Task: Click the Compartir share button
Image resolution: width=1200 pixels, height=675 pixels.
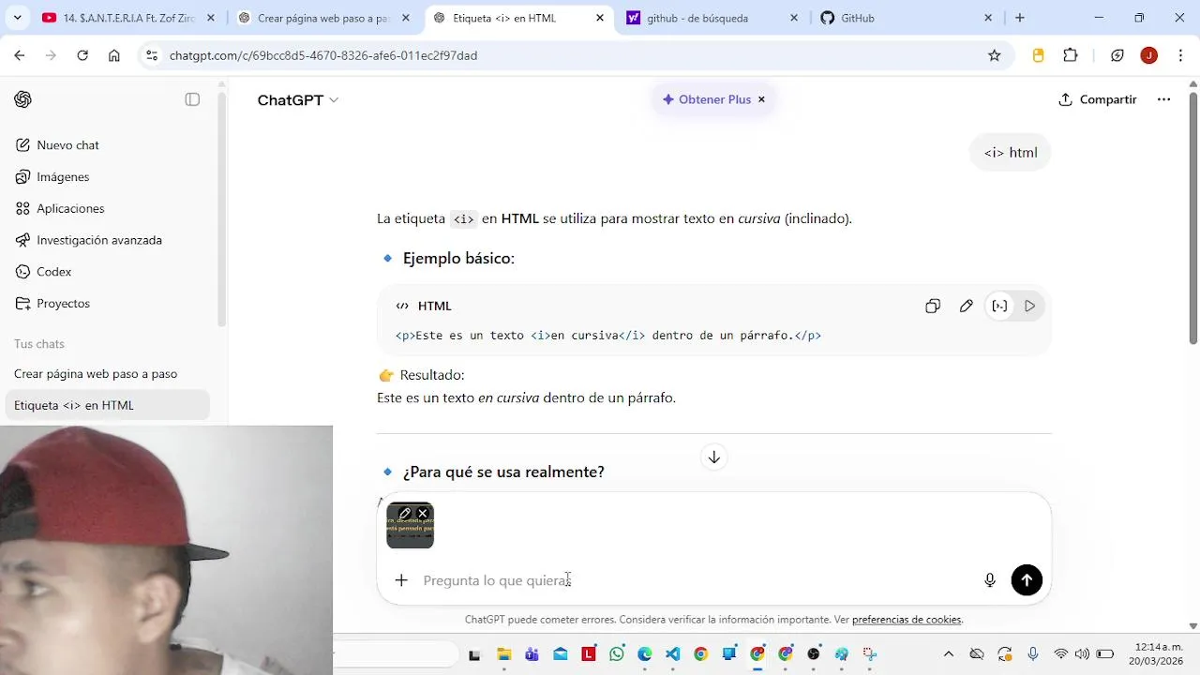Action: [1097, 99]
